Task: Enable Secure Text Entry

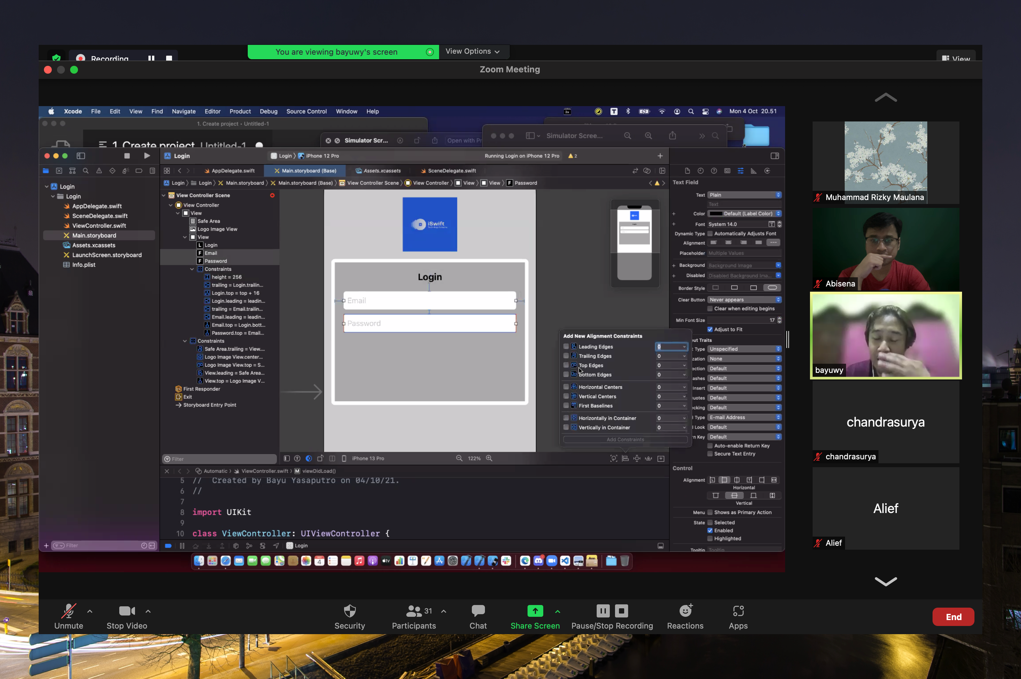Action: click(710, 454)
